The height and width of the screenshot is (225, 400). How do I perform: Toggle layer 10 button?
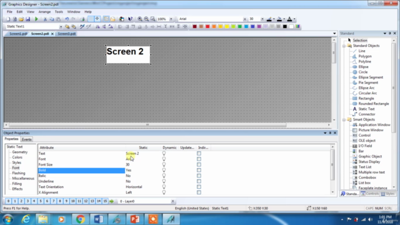[x=72, y=201]
